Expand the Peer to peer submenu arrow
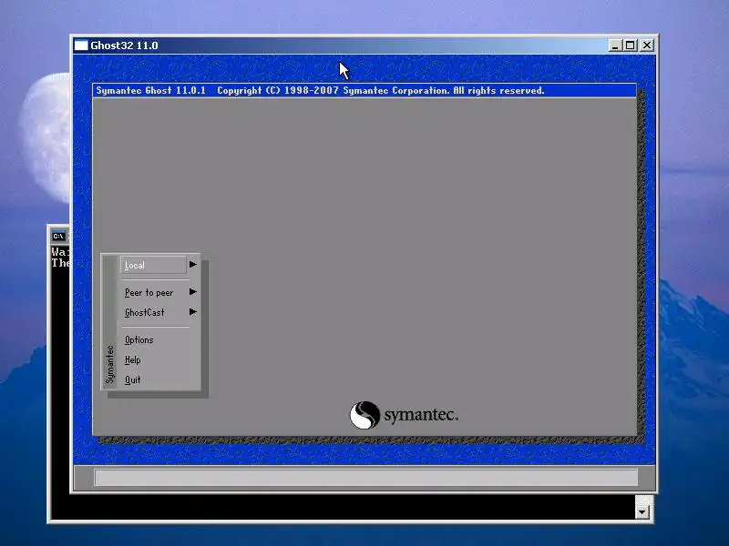 (x=193, y=292)
